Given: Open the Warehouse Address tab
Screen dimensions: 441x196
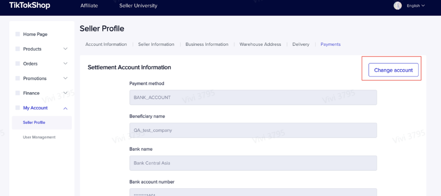Looking at the screenshot, I should pos(260,44).
